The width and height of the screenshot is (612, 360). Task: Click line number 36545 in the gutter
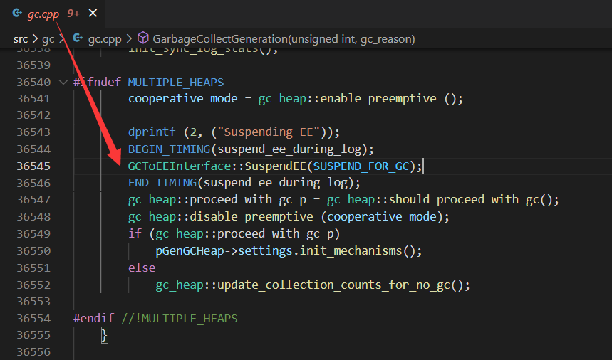33,166
